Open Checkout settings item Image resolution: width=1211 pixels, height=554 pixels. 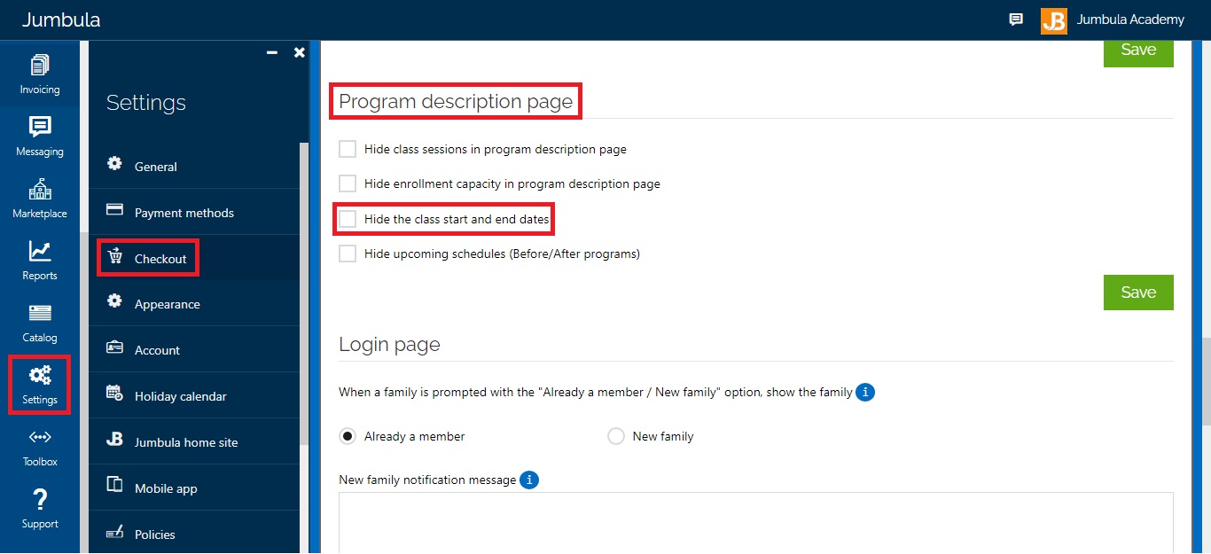194,258
